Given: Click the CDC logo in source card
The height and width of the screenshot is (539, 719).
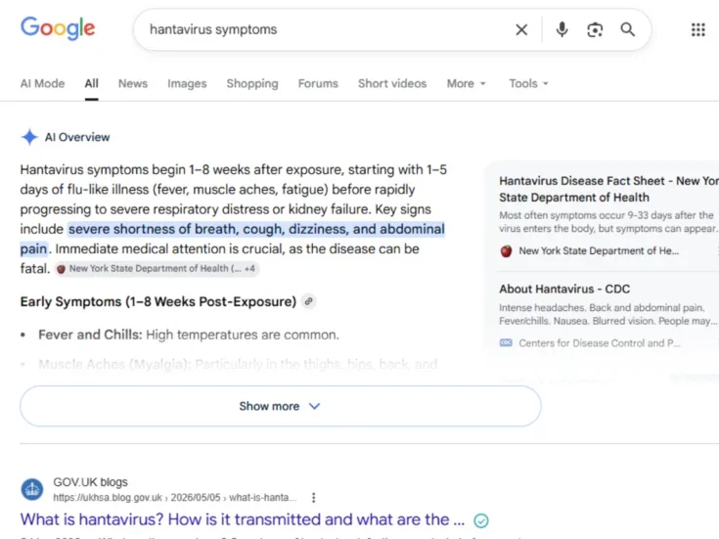Looking at the screenshot, I should pos(506,342).
